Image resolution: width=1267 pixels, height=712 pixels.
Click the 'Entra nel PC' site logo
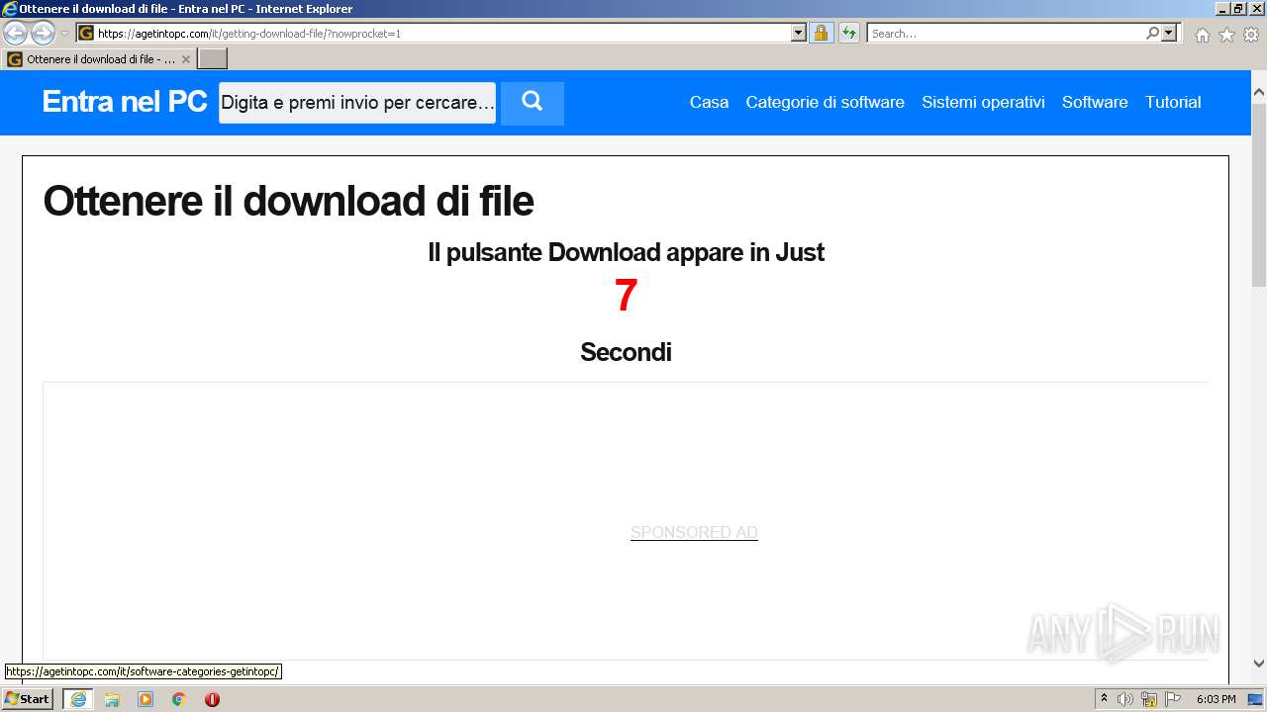pos(125,101)
